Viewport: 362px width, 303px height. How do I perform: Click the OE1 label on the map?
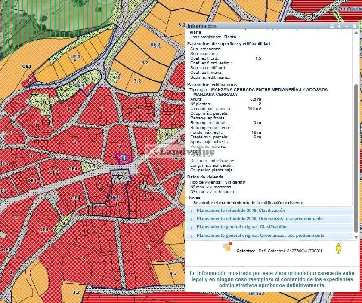(x=27, y=67)
